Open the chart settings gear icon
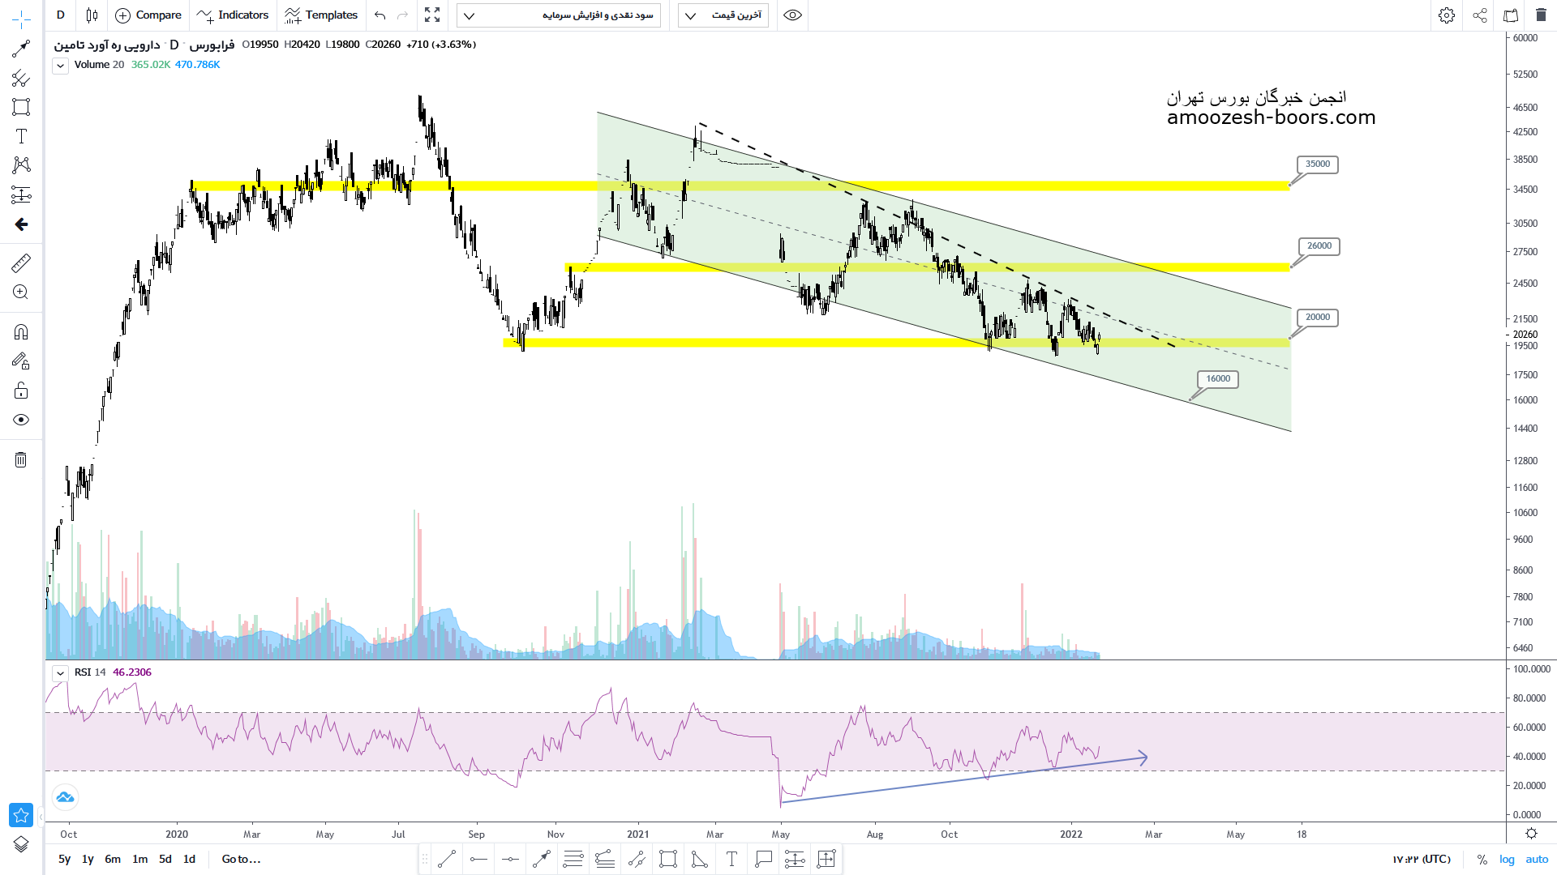This screenshot has height=875, width=1557. pos(1446,15)
